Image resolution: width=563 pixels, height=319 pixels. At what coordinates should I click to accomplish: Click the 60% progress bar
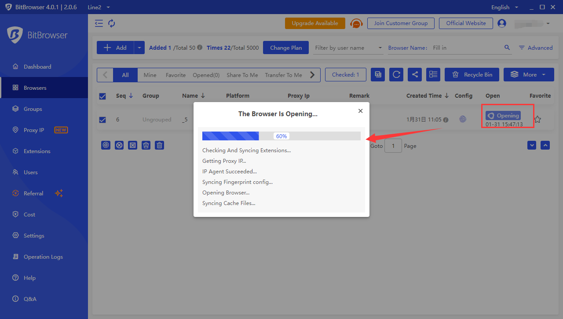tap(281, 136)
